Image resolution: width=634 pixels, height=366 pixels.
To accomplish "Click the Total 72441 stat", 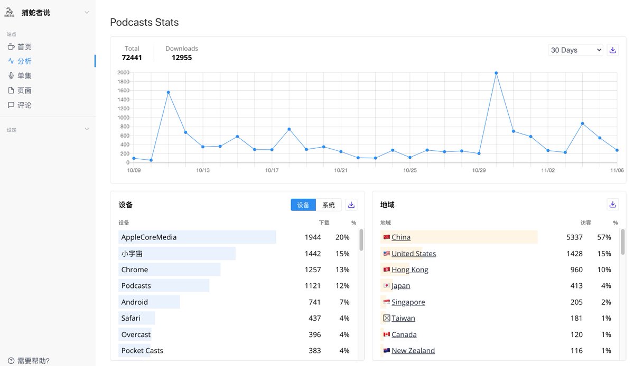I will tap(132, 53).
